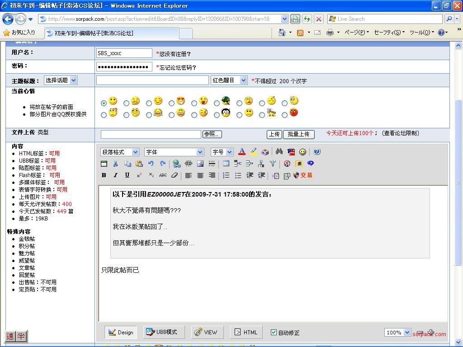Image resolution: width=463 pixels, height=347 pixels.
Task: Open the 字体 font dropdown
Action: [174, 152]
